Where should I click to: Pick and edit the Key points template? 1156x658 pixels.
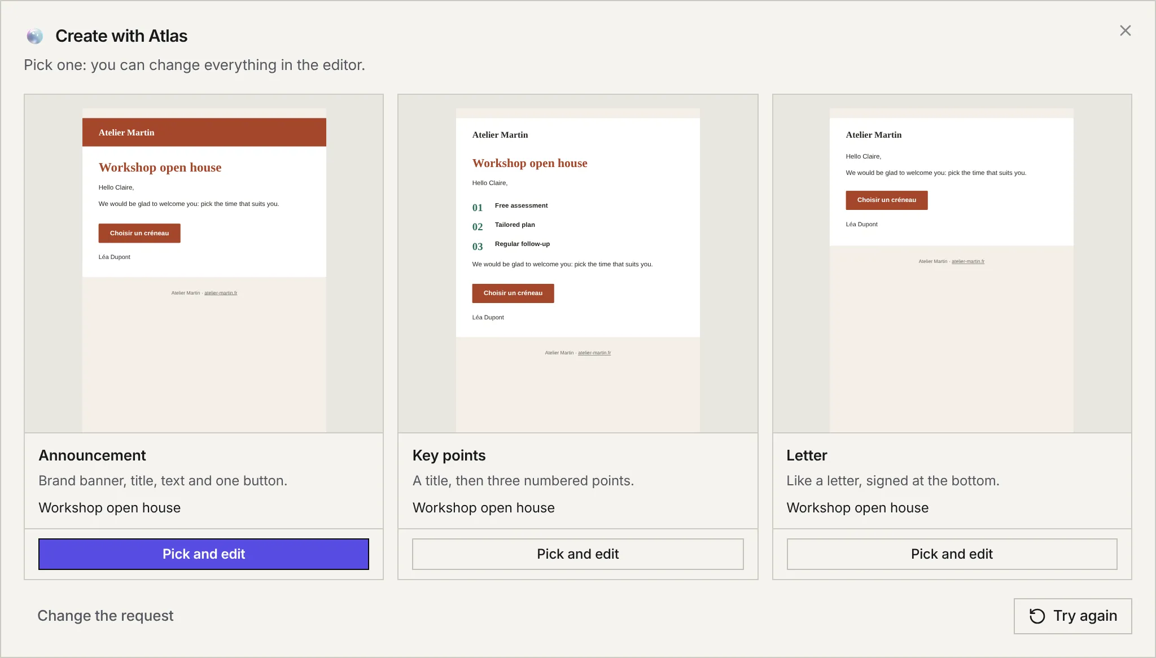pyautogui.click(x=577, y=554)
